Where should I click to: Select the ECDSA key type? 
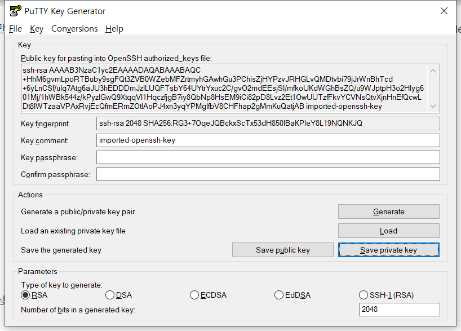208,295
